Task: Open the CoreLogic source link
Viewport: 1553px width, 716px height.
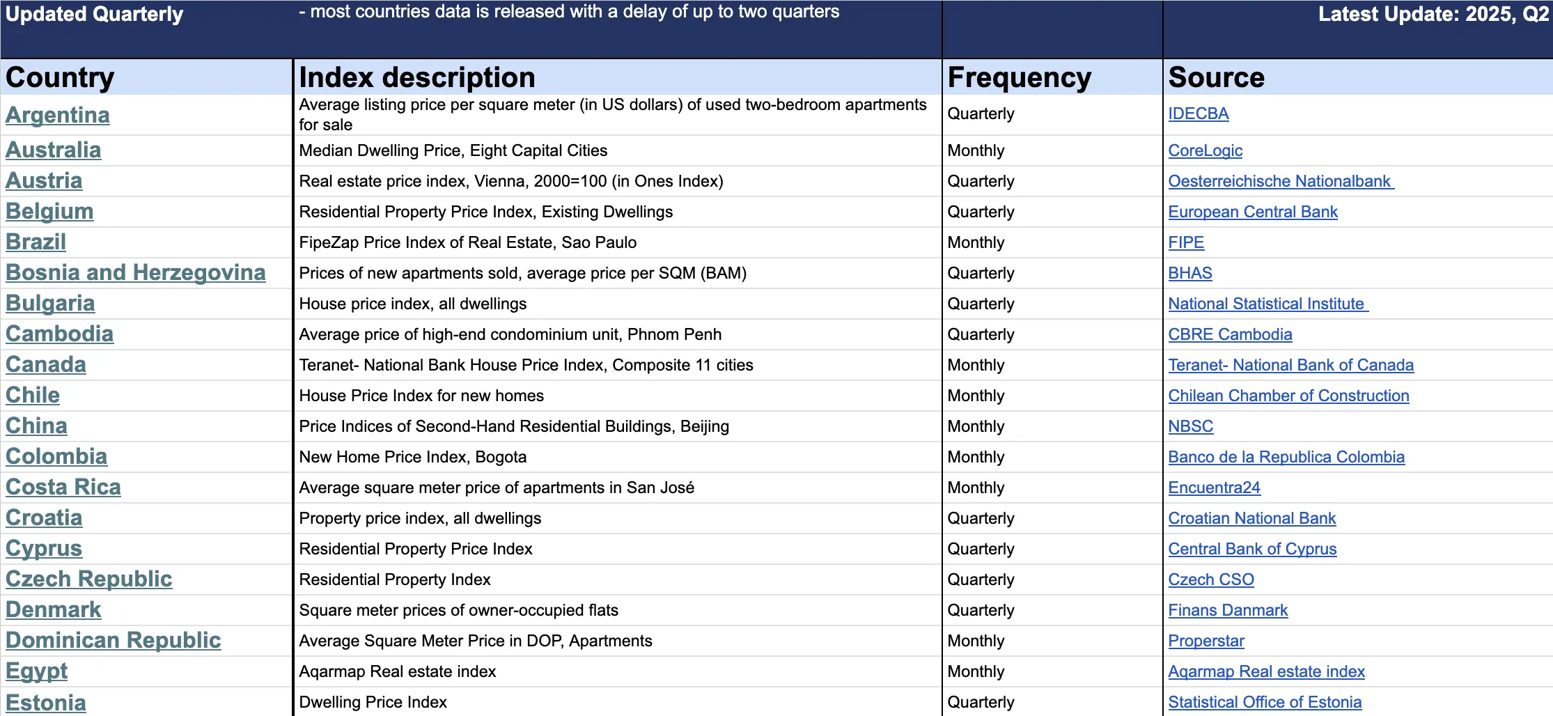Action: click(x=1204, y=150)
